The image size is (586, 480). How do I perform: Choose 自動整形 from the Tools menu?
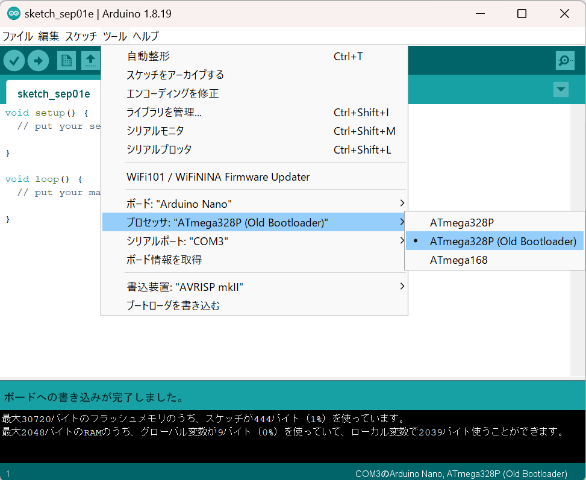255,56
